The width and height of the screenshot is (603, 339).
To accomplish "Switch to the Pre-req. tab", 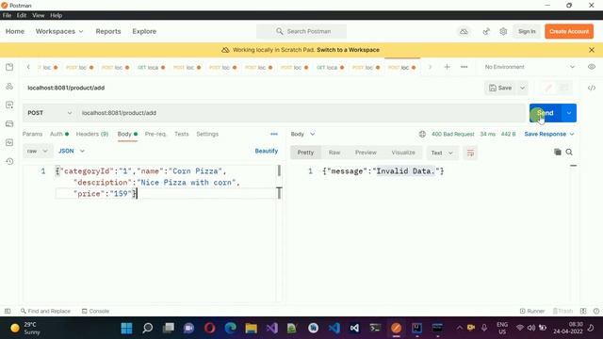I will [x=155, y=134].
